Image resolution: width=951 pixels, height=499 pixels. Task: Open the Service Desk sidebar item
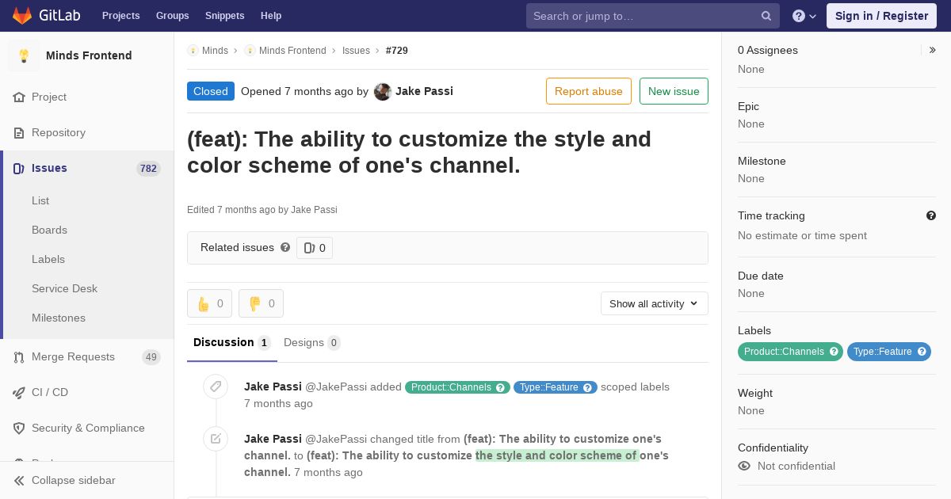(x=64, y=288)
